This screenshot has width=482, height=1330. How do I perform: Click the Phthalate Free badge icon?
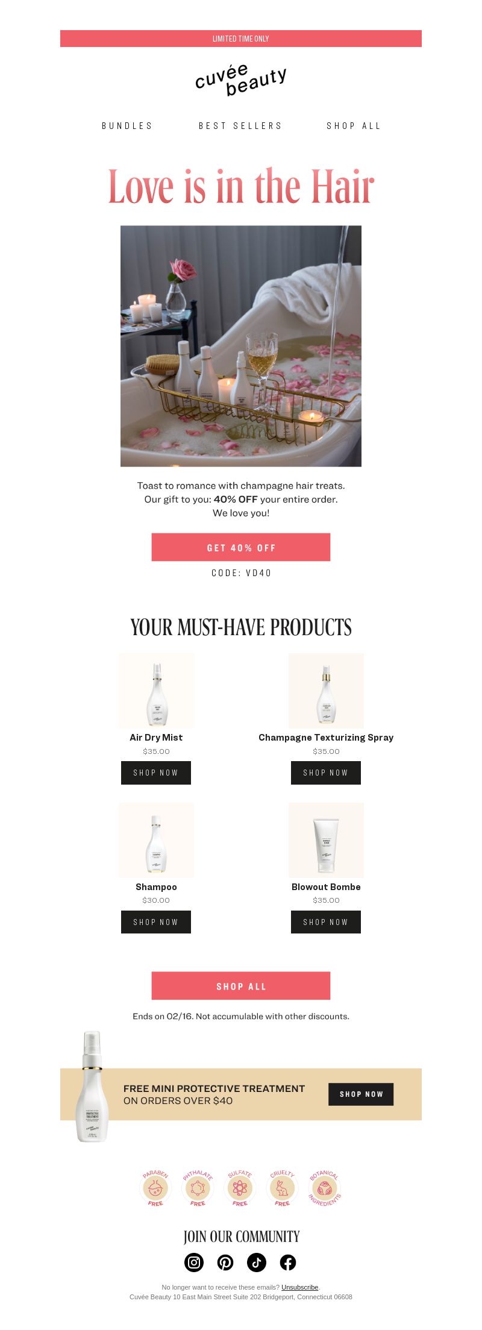198,1188
